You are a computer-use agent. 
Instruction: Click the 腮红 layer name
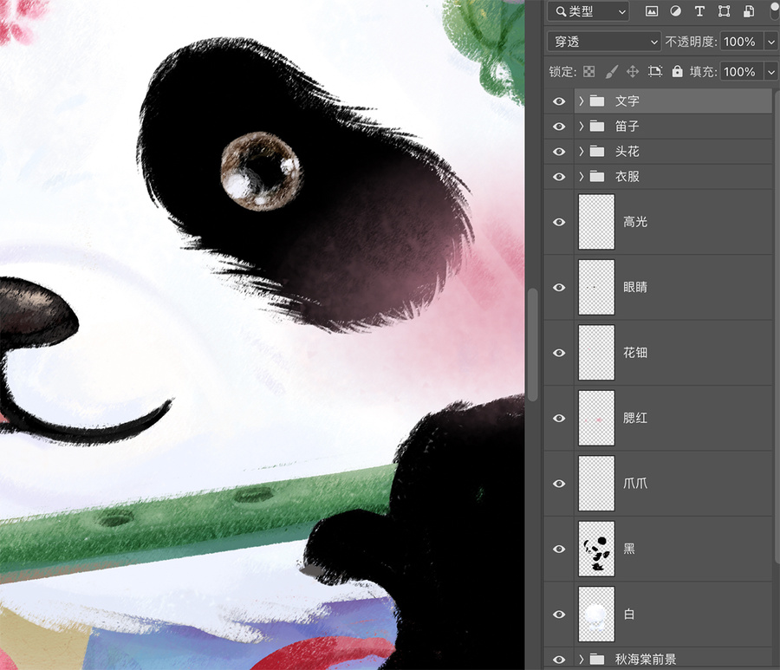point(635,419)
